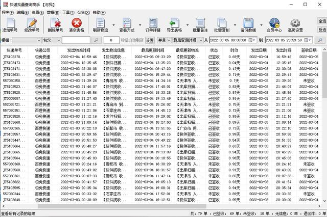The width and height of the screenshot is (327, 217).
Task: Click the 全选 button
Action: pos(322,21)
